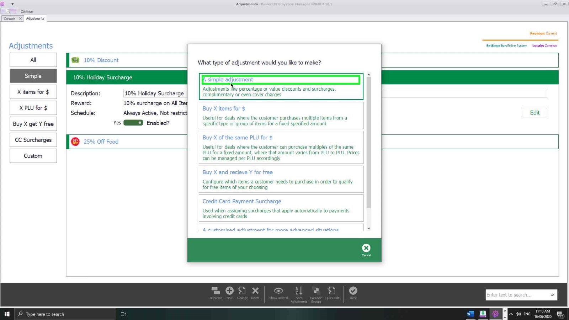Open the notification center icon
The width and height of the screenshot is (569, 320).
pos(560,314)
